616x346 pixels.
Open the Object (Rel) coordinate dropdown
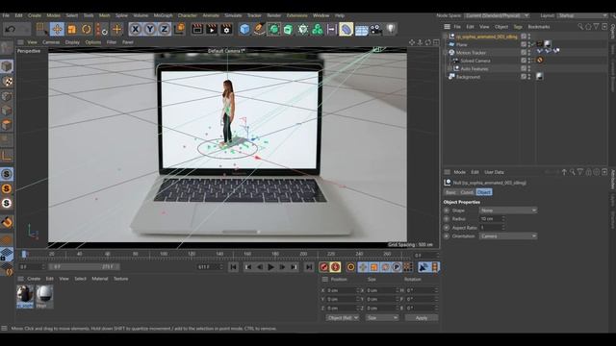(343, 318)
